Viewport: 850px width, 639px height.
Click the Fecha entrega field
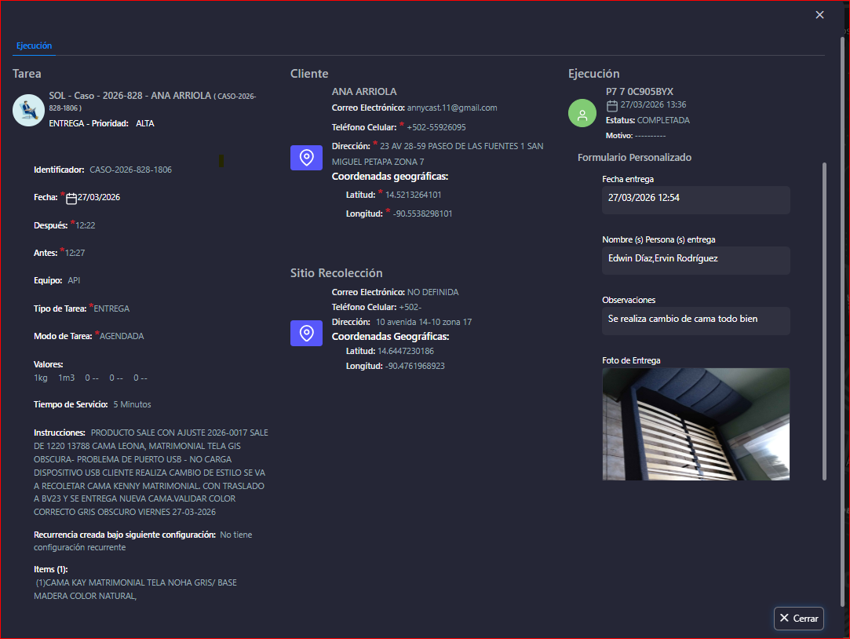[x=695, y=199]
